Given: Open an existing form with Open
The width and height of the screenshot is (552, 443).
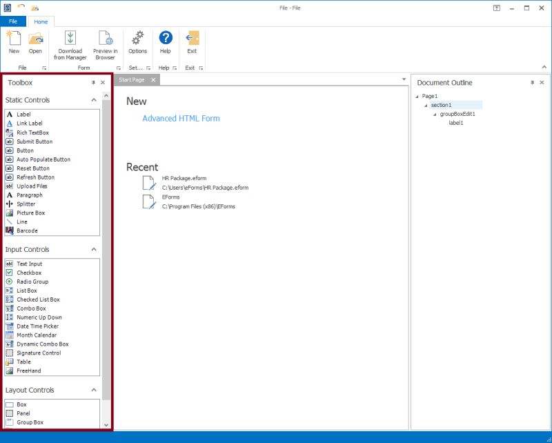Looking at the screenshot, I should [x=35, y=42].
